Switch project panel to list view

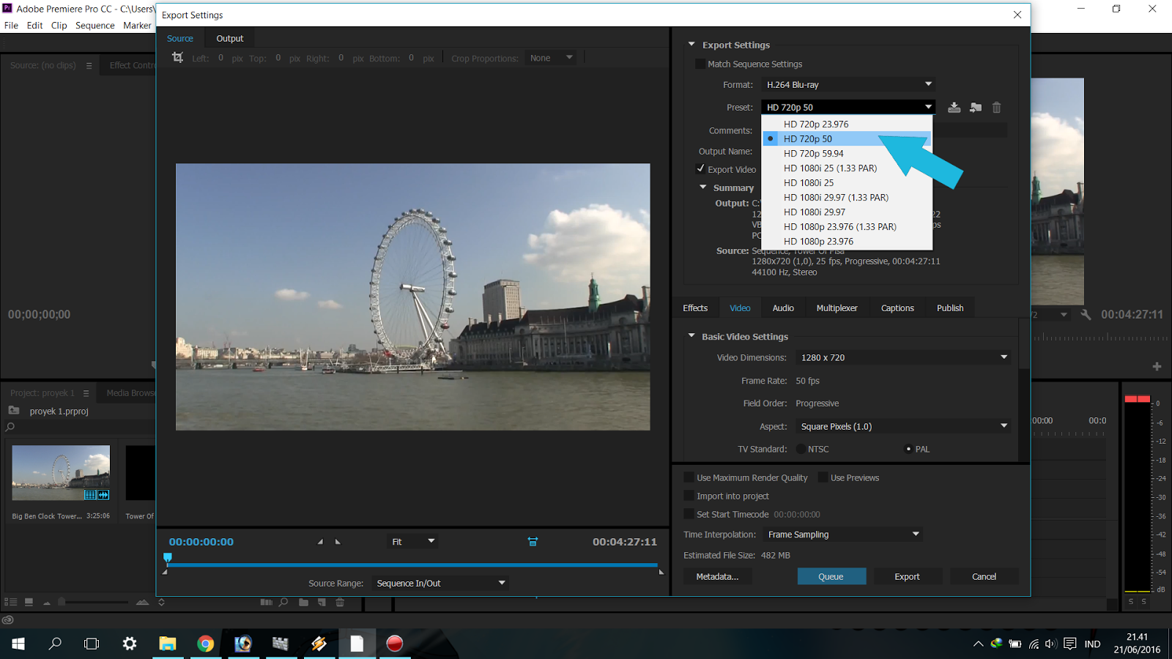point(11,602)
